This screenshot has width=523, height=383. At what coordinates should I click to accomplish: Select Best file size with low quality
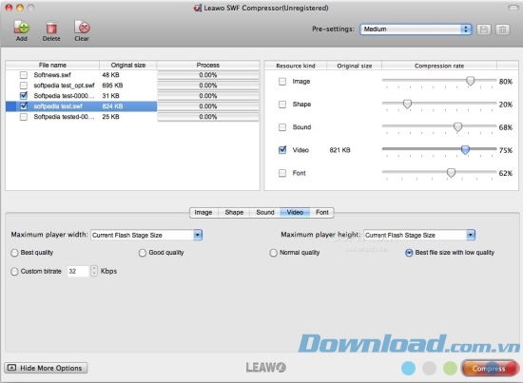click(409, 253)
